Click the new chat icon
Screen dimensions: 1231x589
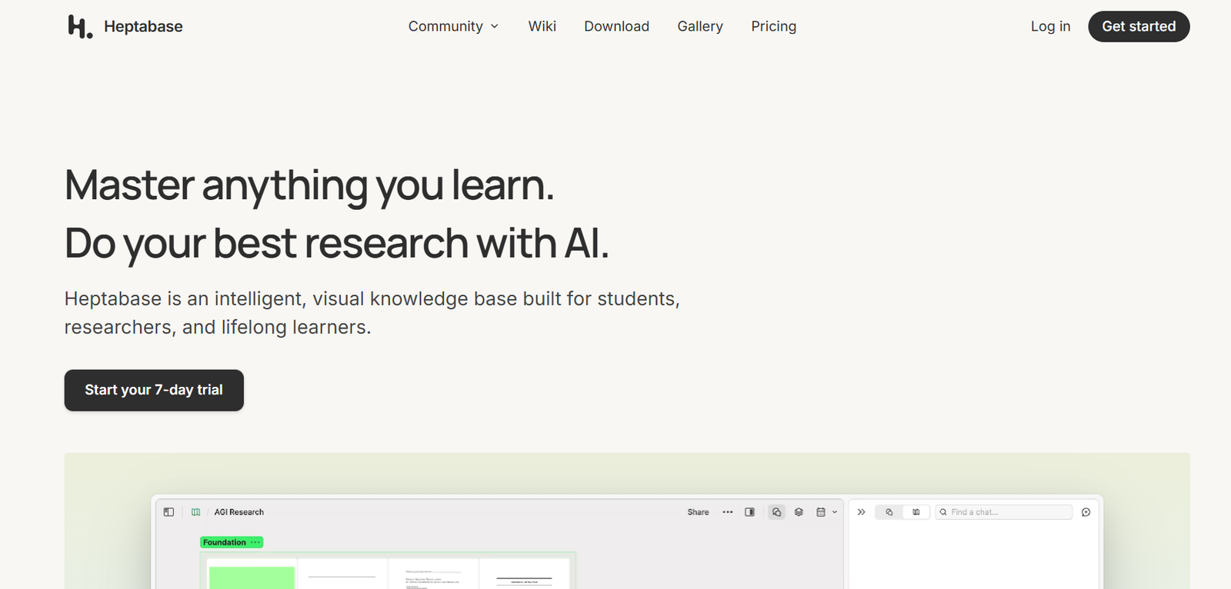click(1086, 512)
